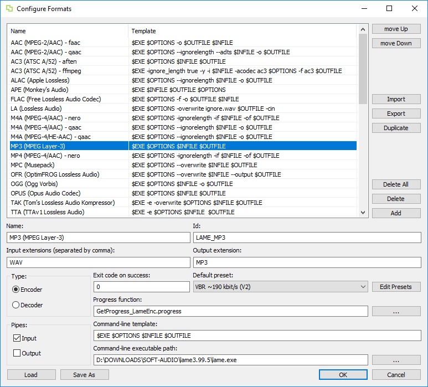Click the template cell containing ignore.wav

243,109
